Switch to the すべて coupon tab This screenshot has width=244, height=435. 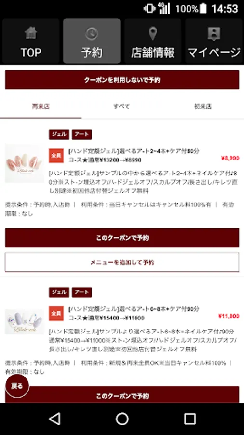point(122,106)
